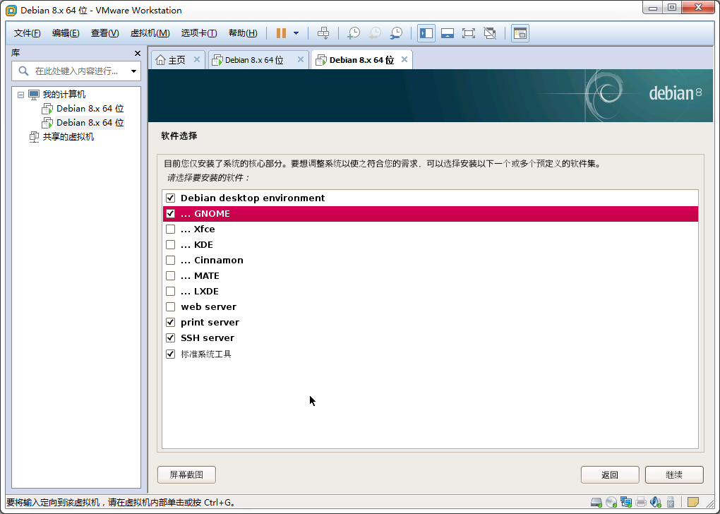Viewport: 720px width, 514px height.
Task: Click the search magnifier icon in library
Action: (23, 71)
